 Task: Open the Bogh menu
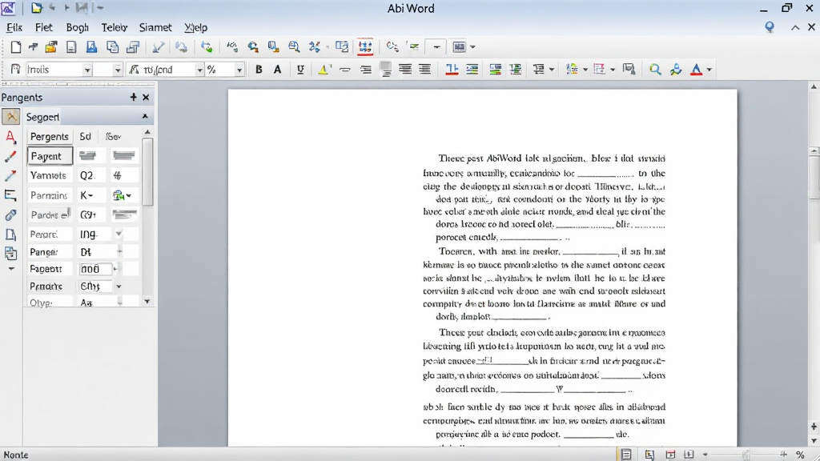click(x=78, y=27)
